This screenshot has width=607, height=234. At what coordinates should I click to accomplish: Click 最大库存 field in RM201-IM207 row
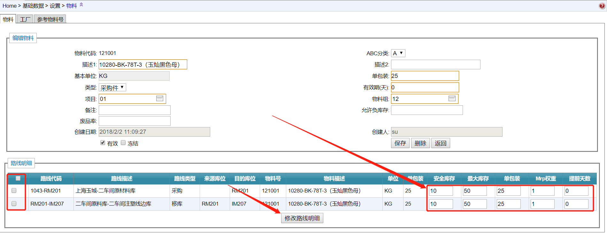click(x=475, y=204)
